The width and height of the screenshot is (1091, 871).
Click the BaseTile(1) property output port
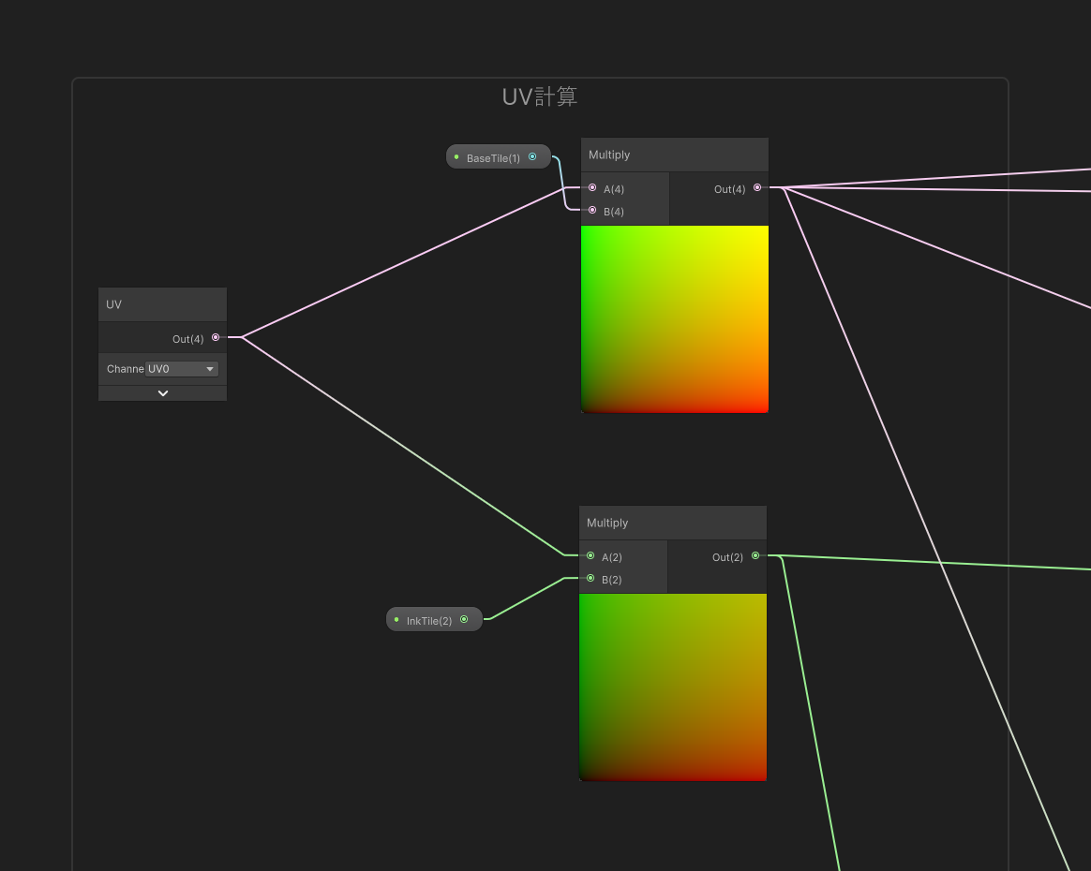click(532, 157)
